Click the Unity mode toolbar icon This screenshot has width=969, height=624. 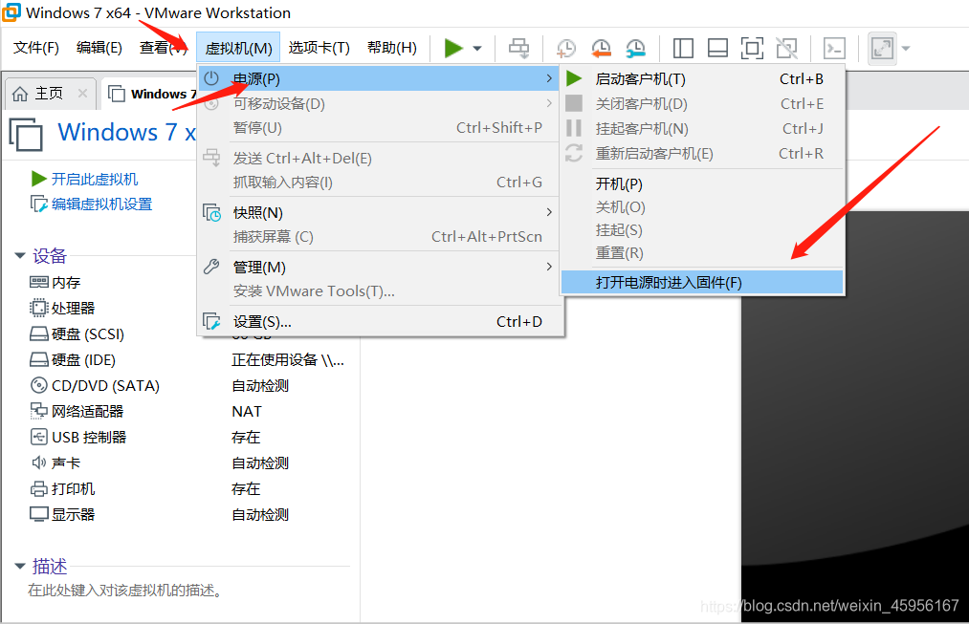click(786, 48)
